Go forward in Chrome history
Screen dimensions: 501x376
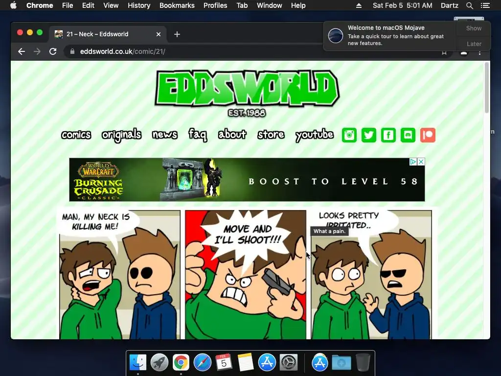(x=37, y=51)
